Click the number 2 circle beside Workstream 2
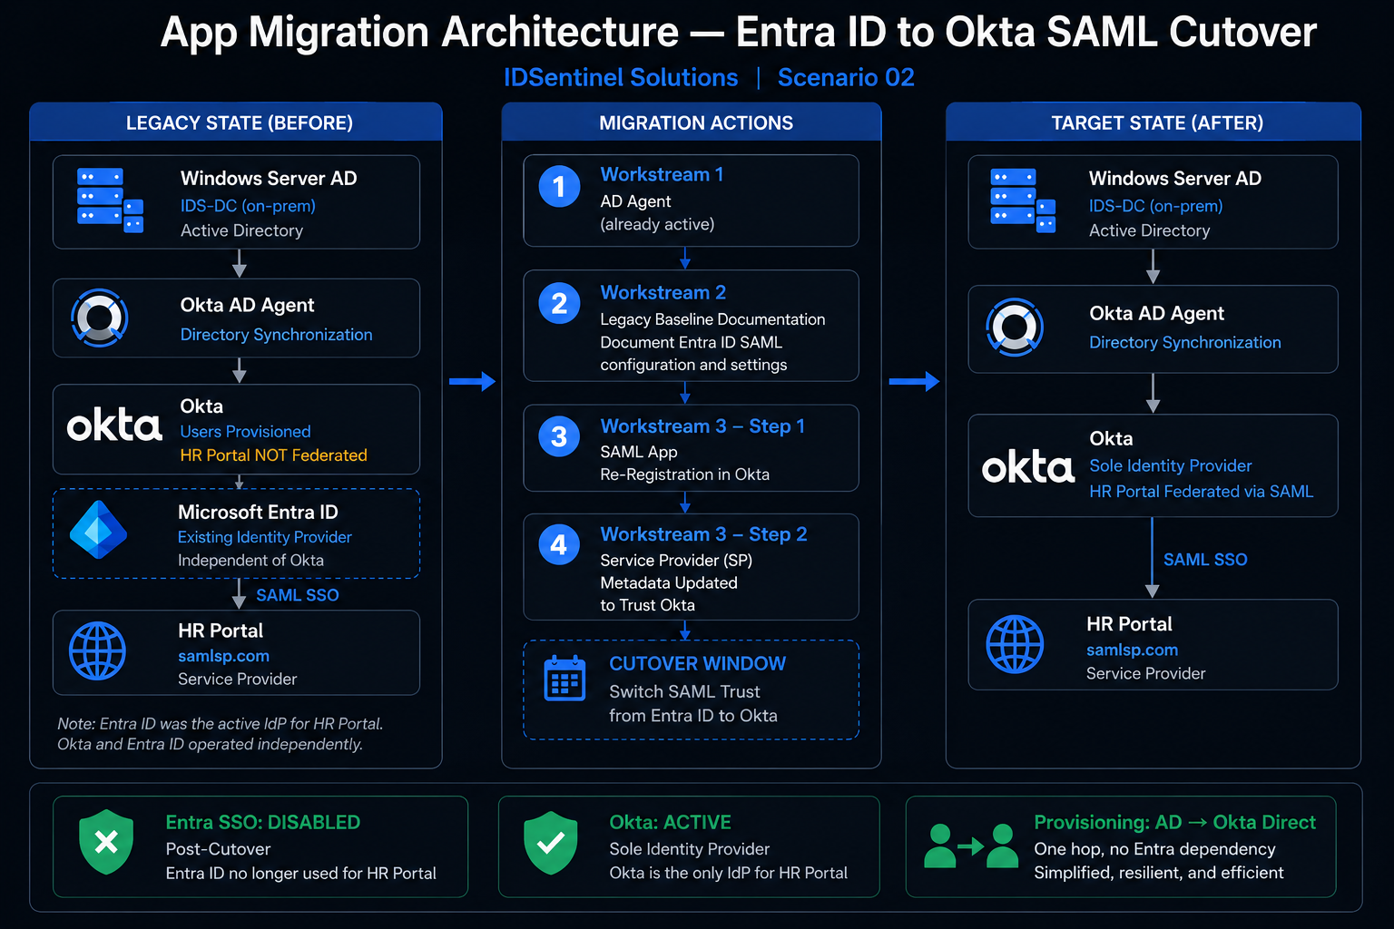 (559, 303)
